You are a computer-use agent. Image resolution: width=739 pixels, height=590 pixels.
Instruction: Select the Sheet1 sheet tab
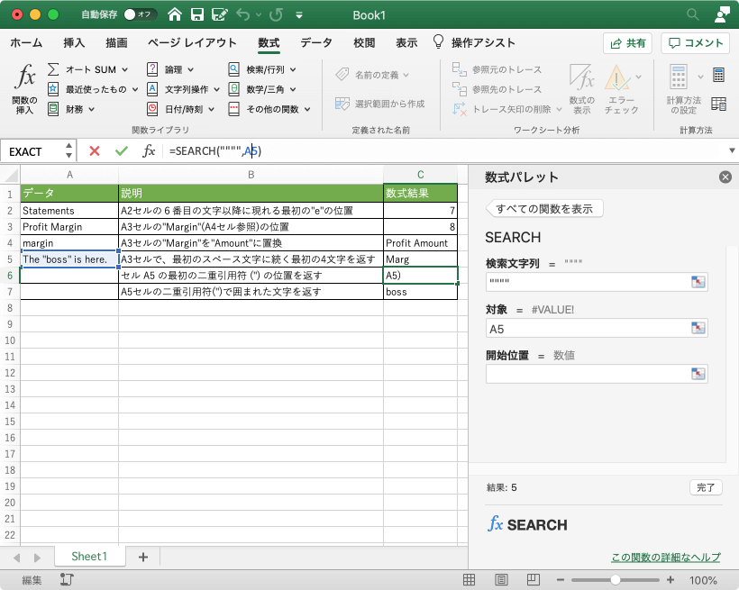pos(89,557)
